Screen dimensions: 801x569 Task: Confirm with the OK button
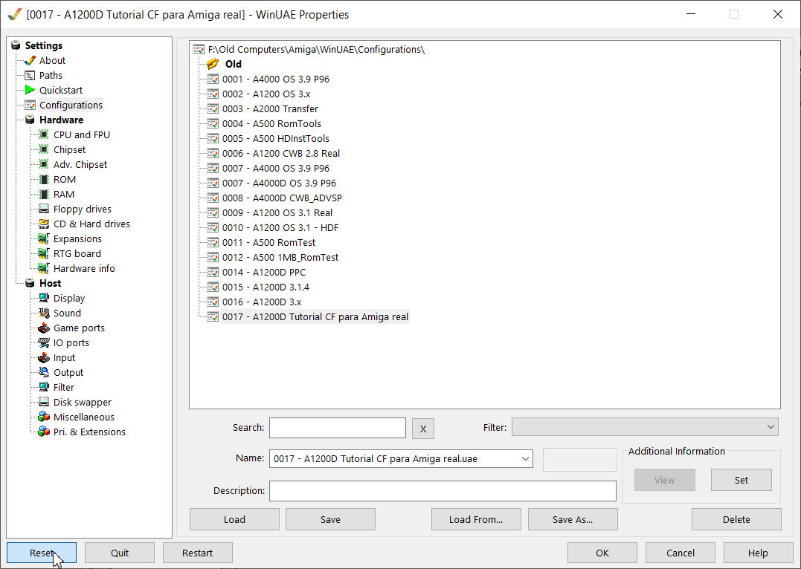[602, 553]
